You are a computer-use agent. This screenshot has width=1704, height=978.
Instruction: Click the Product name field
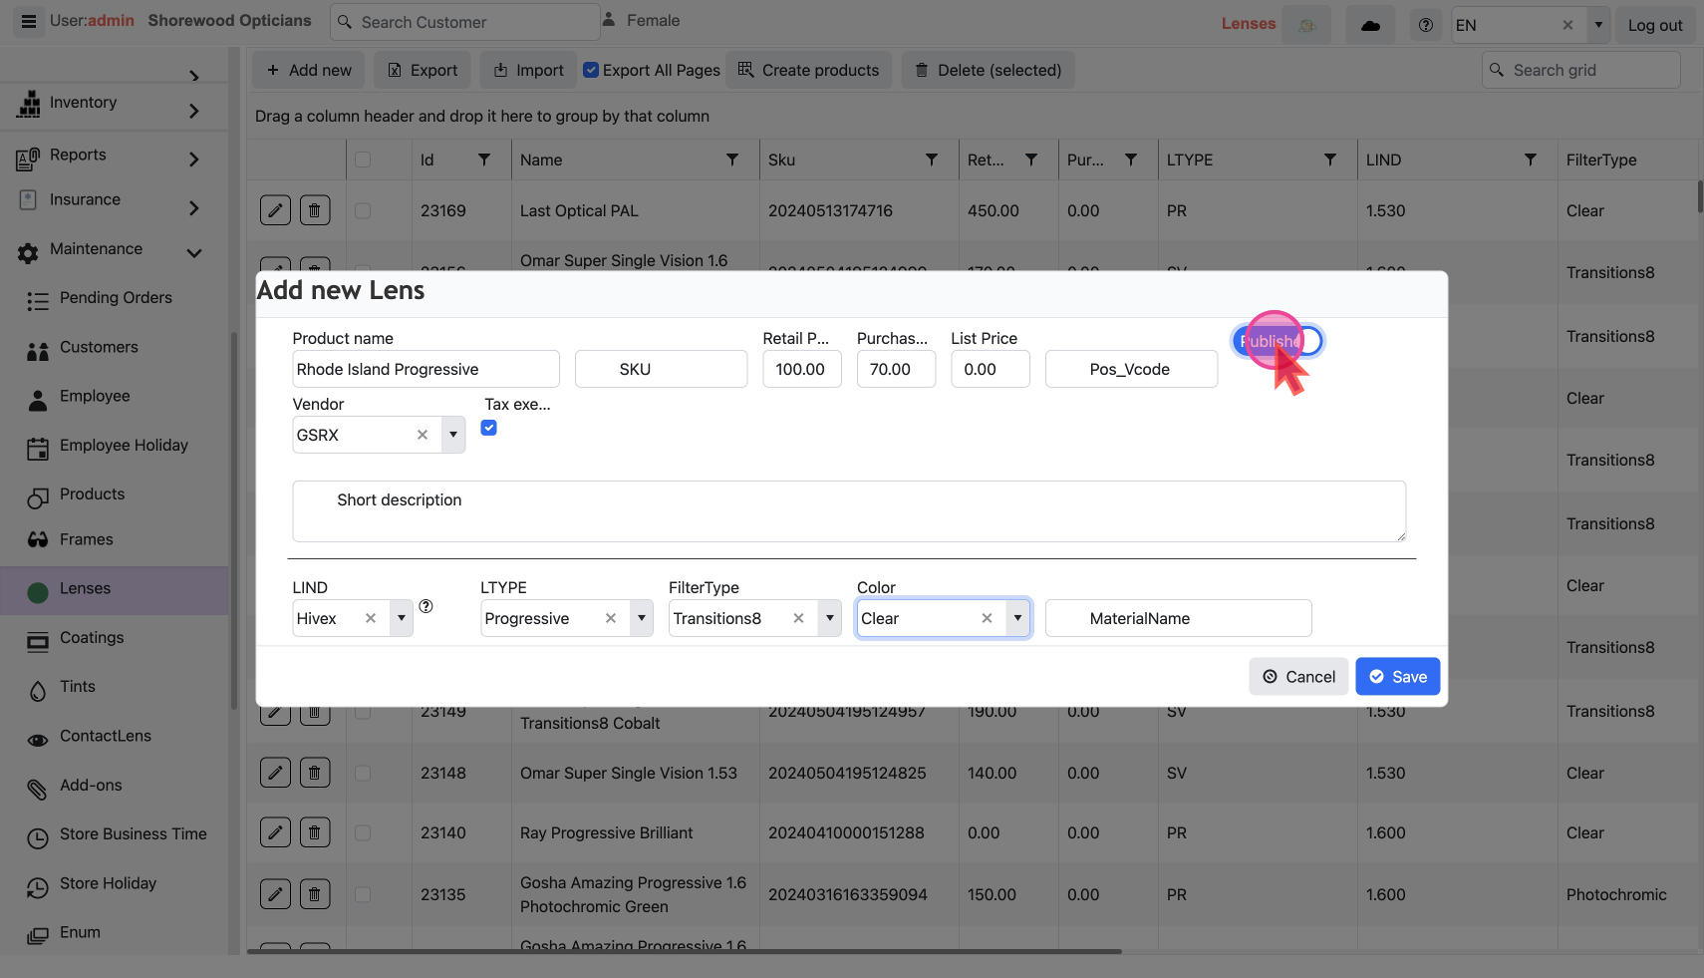(x=426, y=369)
